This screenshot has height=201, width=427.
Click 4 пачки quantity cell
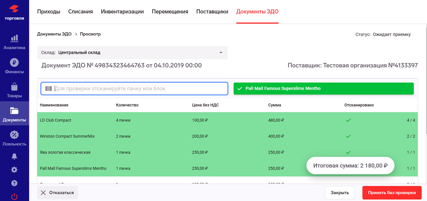(x=123, y=120)
